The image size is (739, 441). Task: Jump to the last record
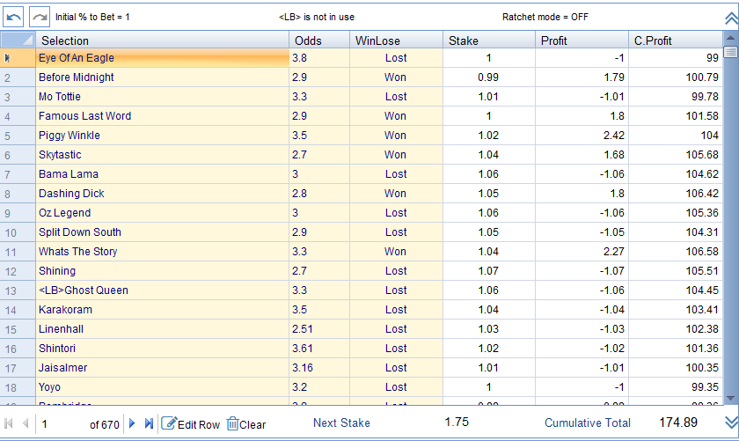(x=149, y=424)
